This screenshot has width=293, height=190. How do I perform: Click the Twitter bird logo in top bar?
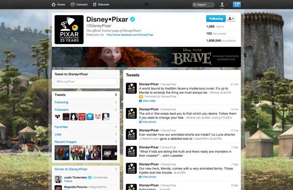(x=146, y=4)
